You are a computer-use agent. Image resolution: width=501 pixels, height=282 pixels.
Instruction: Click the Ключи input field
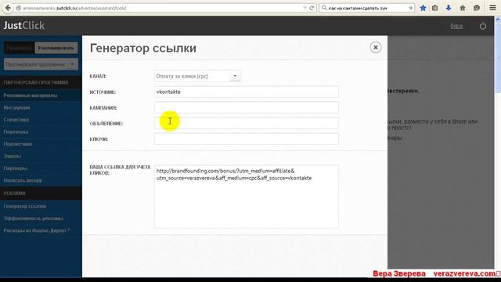pyautogui.click(x=246, y=139)
